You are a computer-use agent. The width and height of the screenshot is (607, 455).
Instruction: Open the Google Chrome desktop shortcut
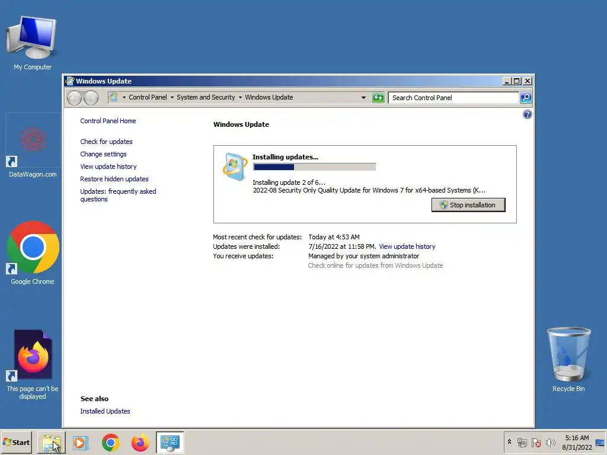(x=33, y=254)
